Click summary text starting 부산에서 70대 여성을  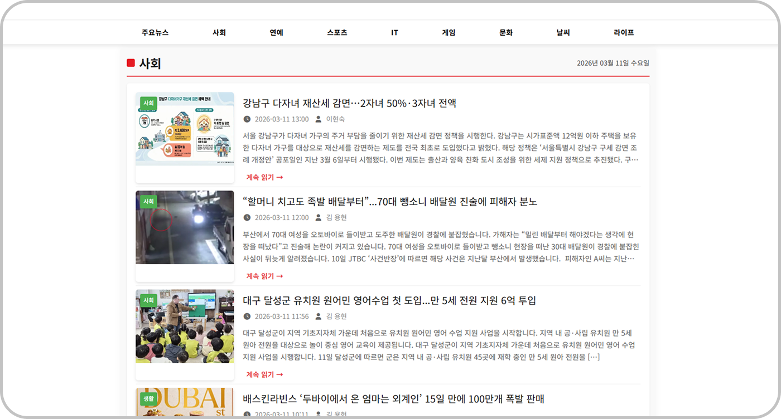click(441, 246)
